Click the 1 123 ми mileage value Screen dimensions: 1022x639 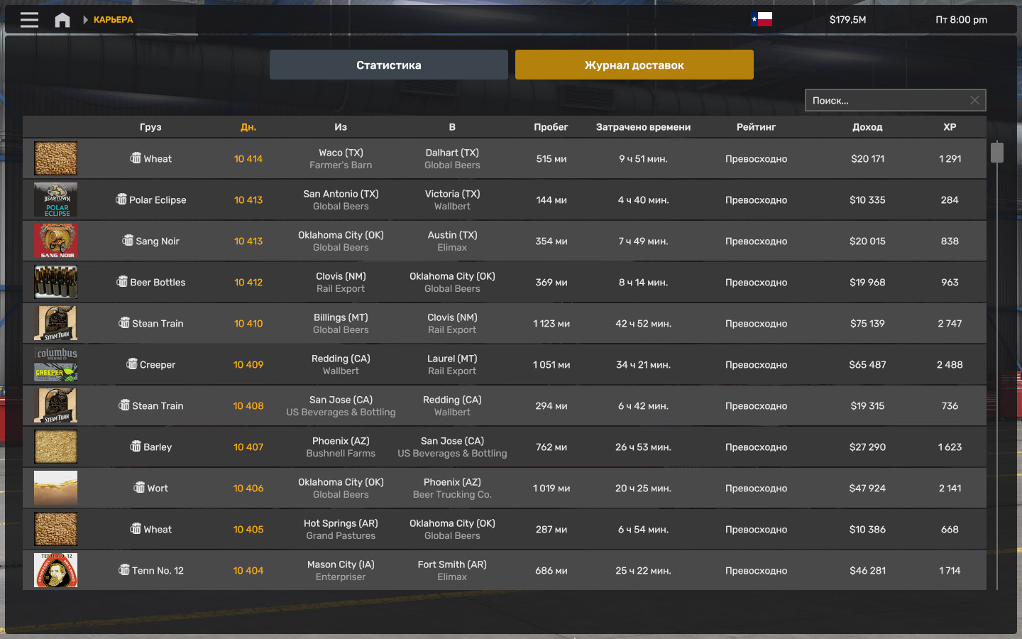coord(551,323)
